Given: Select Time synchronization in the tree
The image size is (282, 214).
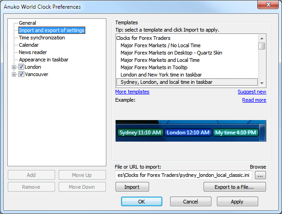Looking at the screenshot, I should click(x=42, y=38).
